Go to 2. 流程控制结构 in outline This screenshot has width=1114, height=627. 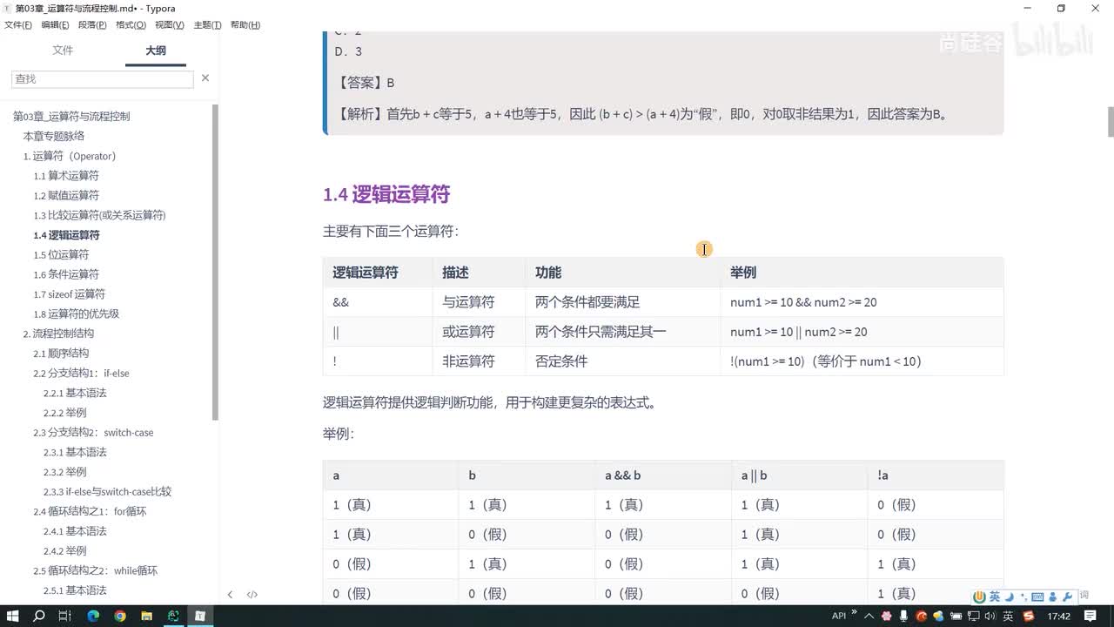point(58,334)
